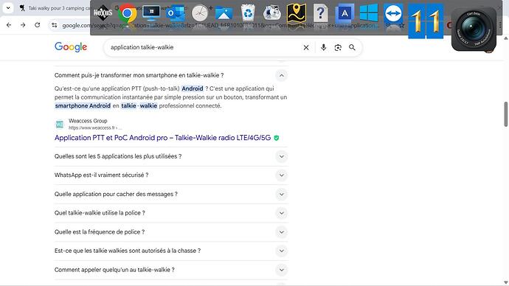This screenshot has width=509, height=286.
Task: Click the browser address bar URL
Action: click(221, 25)
